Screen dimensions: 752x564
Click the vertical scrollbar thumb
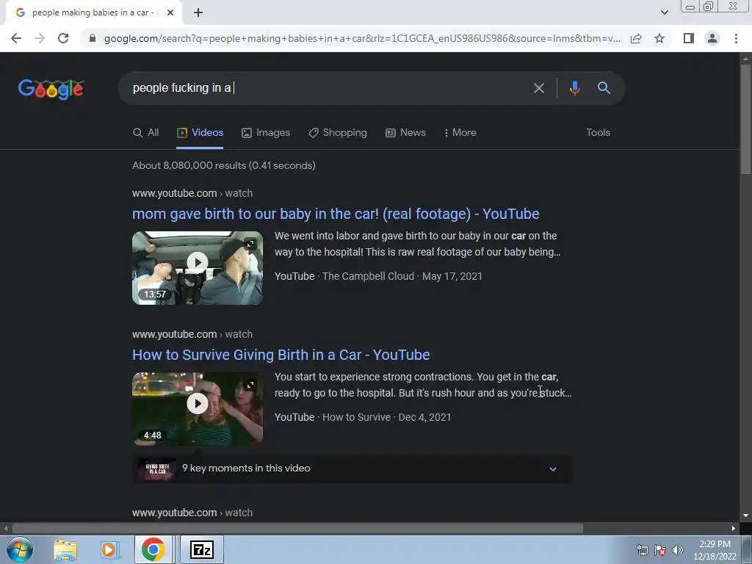[745, 119]
